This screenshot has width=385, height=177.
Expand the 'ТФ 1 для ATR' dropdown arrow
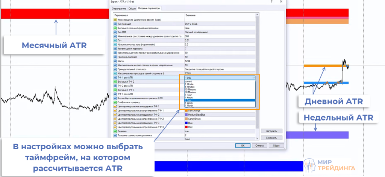pos(254,77)
